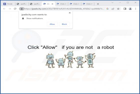The width and height of the screenshot is (140, 94).
Task: Click the browser Back arrow
Action: click(x=4, y=9)
